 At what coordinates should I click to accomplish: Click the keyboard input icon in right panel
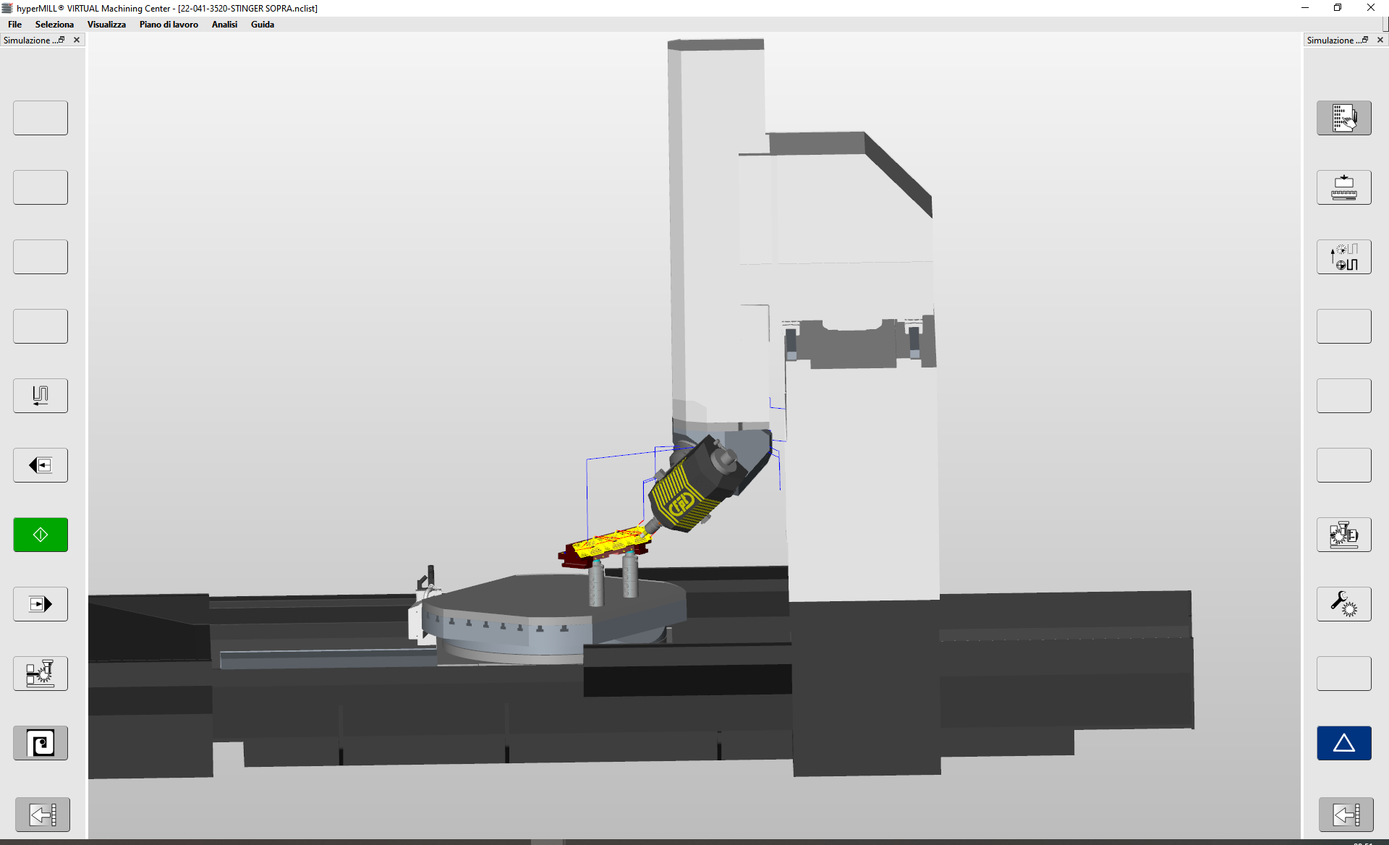1344,187
